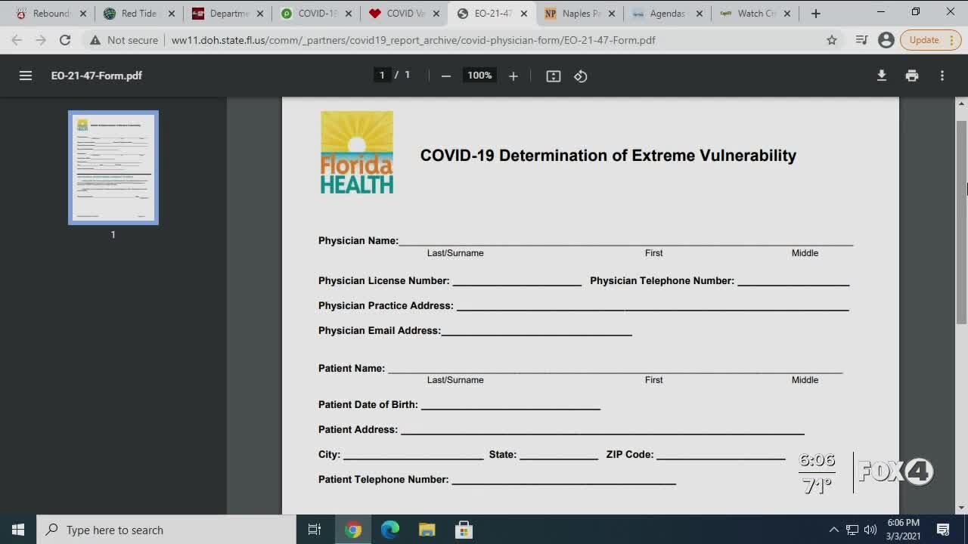Click the Physician Telephone Number label
This screenshot has width=968, height=544.
click(x=662, y=281)
